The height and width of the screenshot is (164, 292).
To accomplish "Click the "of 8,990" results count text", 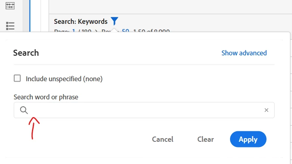I will pos(159,31).
